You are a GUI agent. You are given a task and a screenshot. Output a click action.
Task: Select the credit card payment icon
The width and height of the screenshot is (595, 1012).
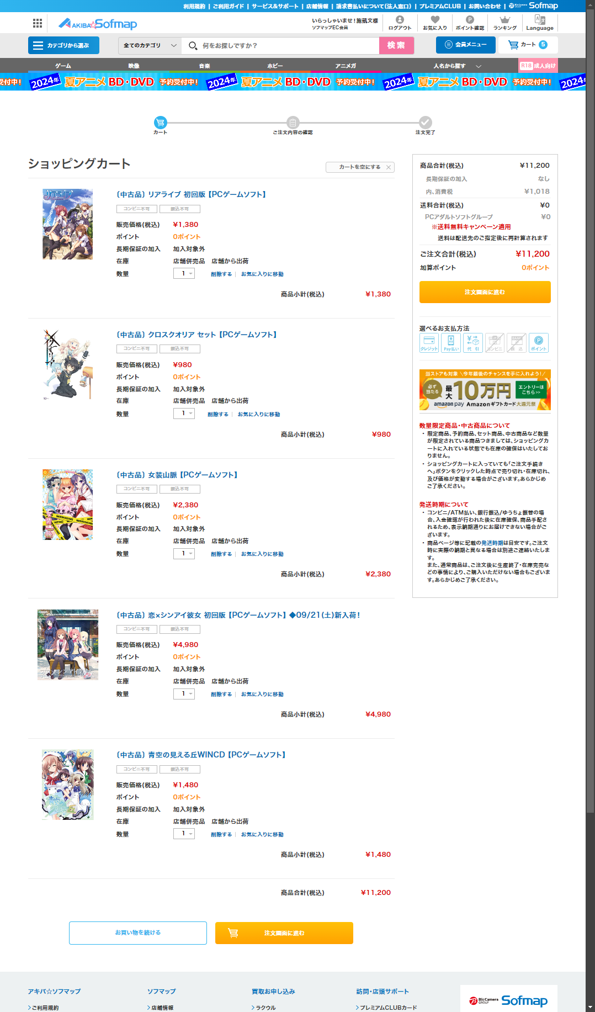coord(429,343)
